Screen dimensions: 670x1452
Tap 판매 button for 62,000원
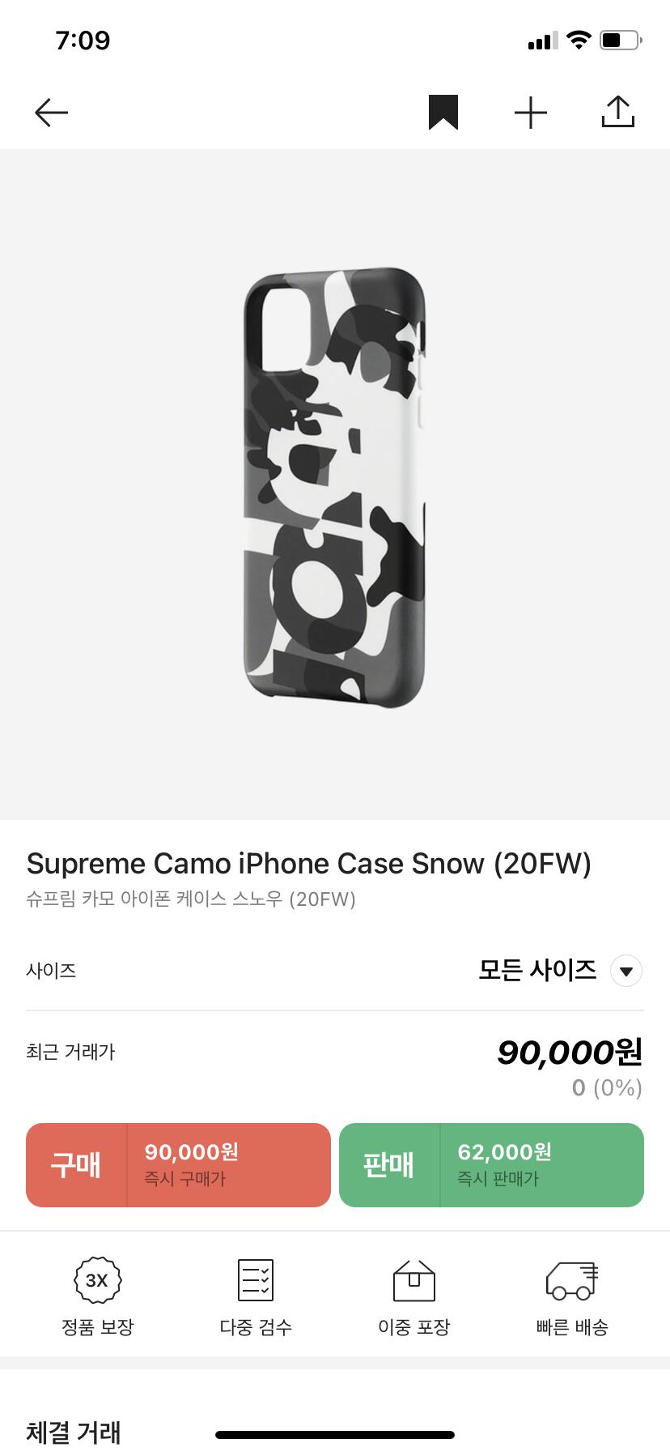pos(491,1165)
